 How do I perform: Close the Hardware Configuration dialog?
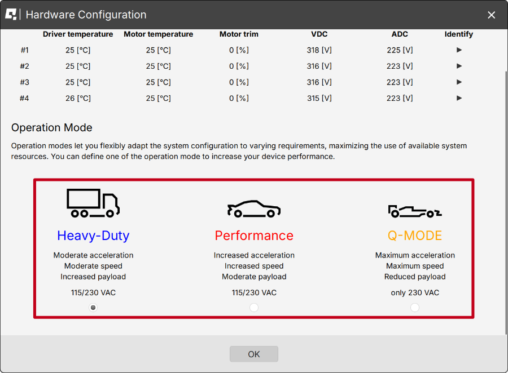point(491,15)
